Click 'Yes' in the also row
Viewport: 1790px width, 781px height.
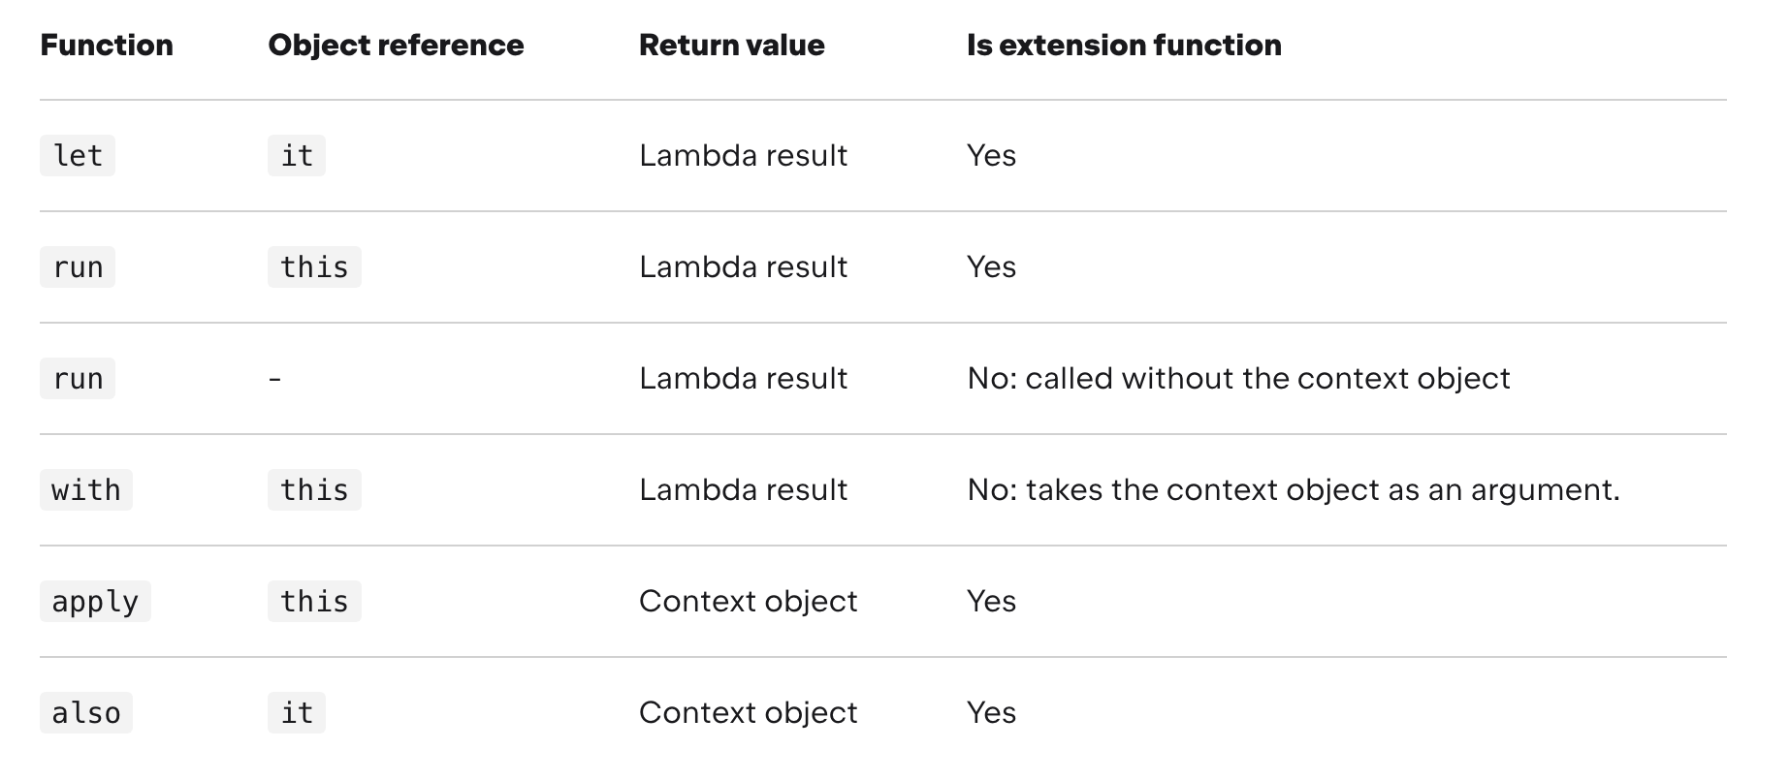[x=991, y=713]
